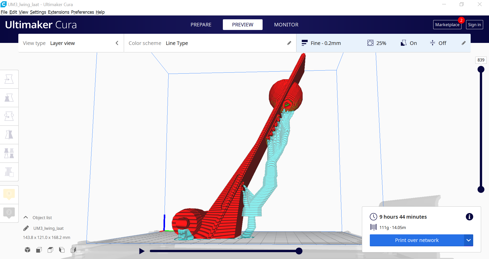This screenshot has height=259, width=489.
Task: Select the Mirror tool
Action: [x=9, y=135]
